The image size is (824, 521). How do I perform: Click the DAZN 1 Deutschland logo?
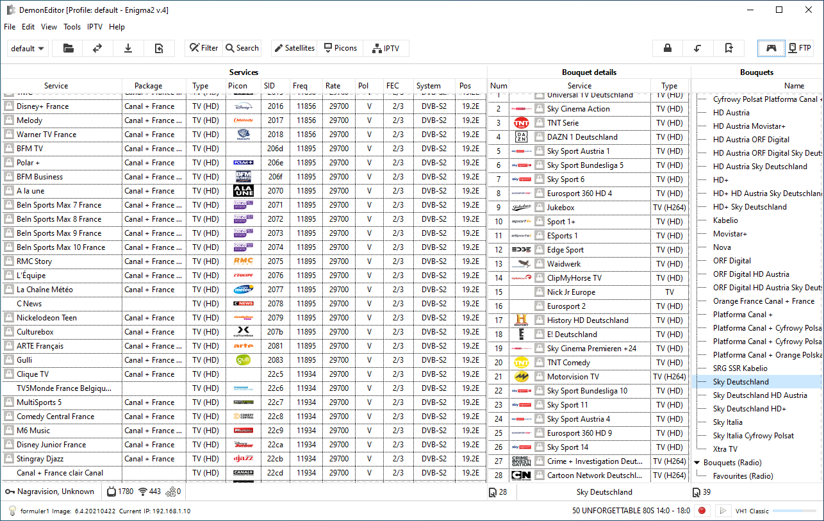(520, 137)
